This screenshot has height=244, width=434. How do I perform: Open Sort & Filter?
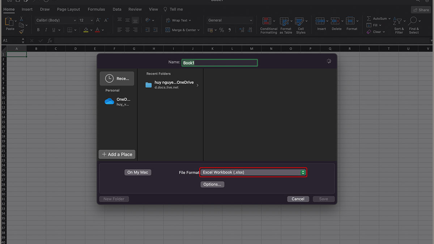(399, 25)
